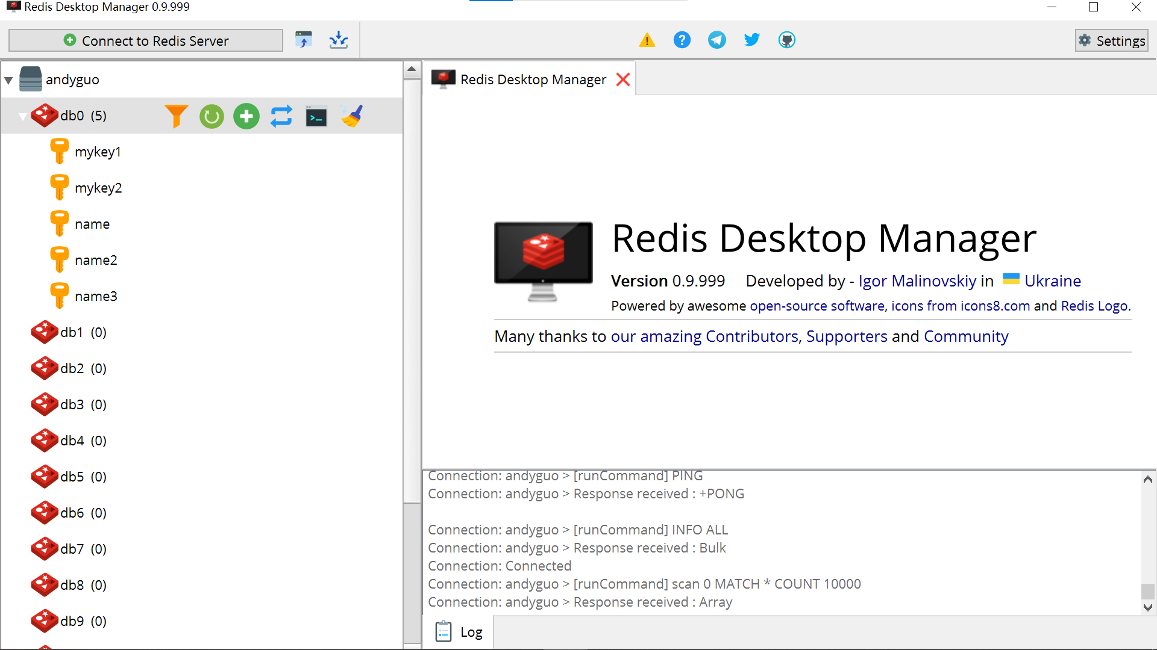Open the console terminal icon for db0
Viewport: 1157px width, 650px height.
pyautogui.click(x=316, y=116)
